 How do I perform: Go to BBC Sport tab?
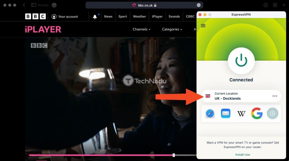point(122,17)
